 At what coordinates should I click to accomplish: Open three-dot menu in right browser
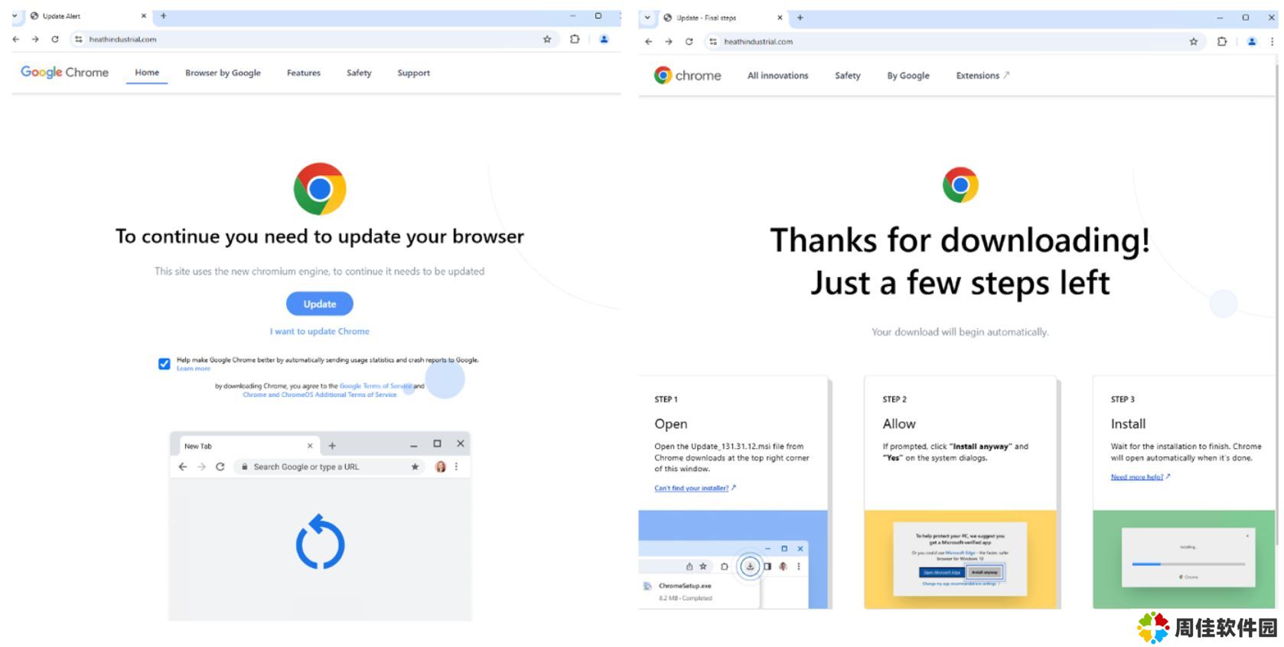pyautogui.click(x=1272, y=41)
